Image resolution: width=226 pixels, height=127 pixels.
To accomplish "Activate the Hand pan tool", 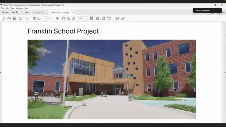I will coord(63,18).
